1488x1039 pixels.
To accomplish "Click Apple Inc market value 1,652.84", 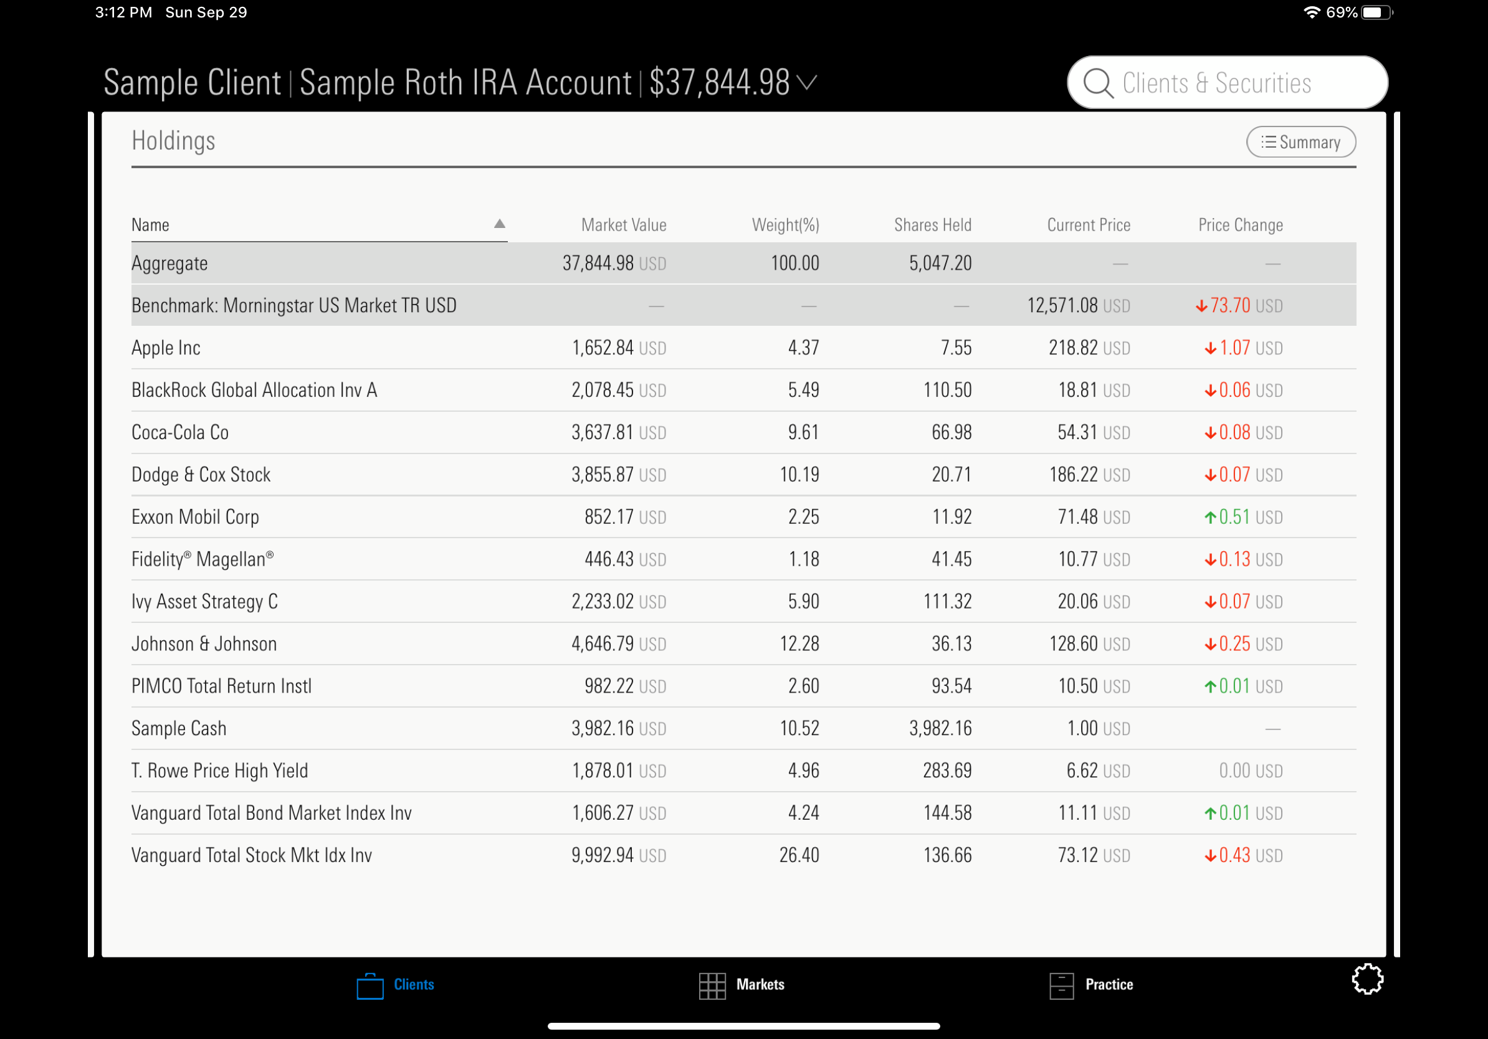I will 603,348.
